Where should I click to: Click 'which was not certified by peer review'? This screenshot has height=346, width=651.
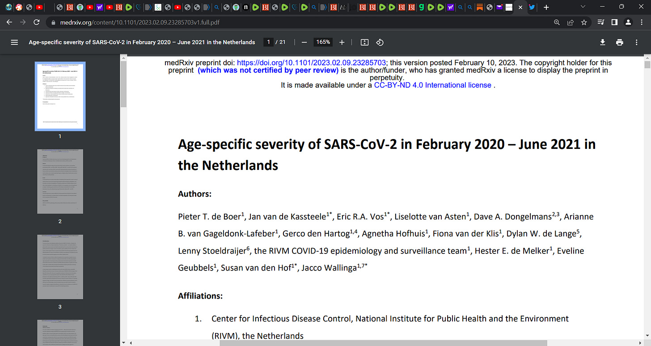[x=268, y=70]
